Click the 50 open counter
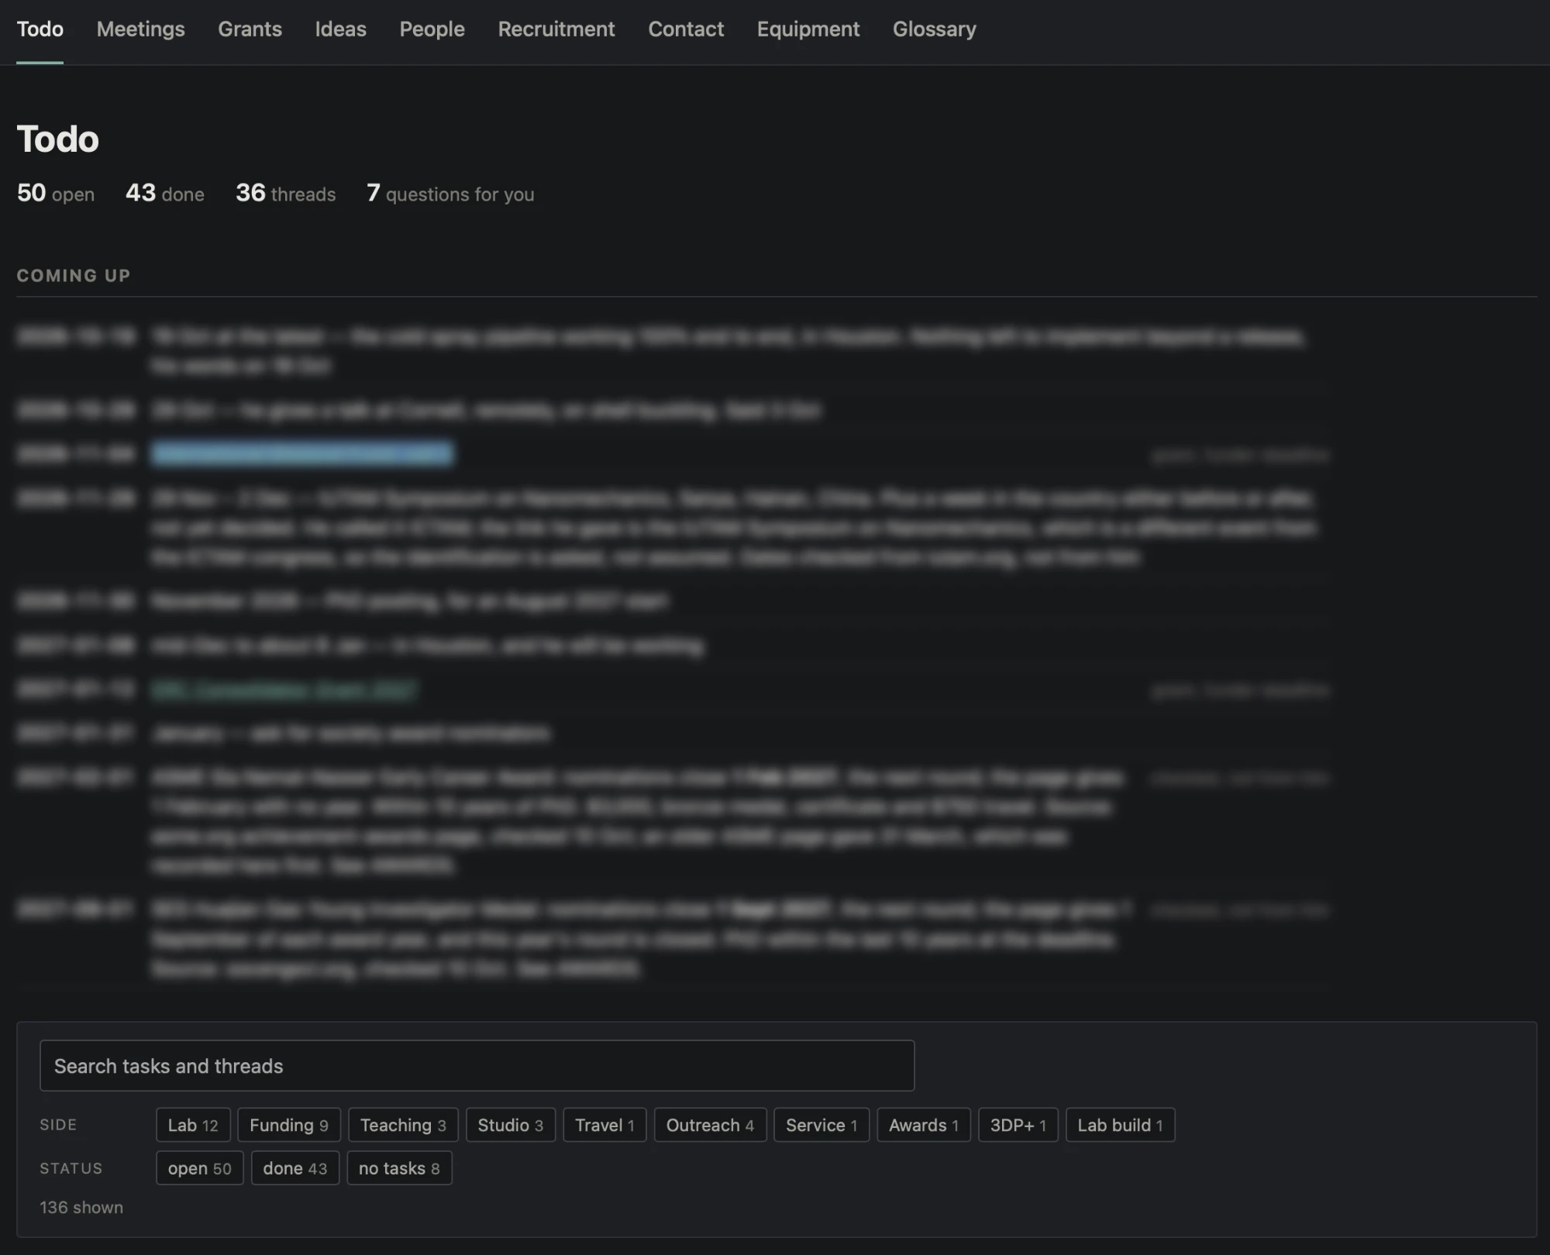 point(56,193)
